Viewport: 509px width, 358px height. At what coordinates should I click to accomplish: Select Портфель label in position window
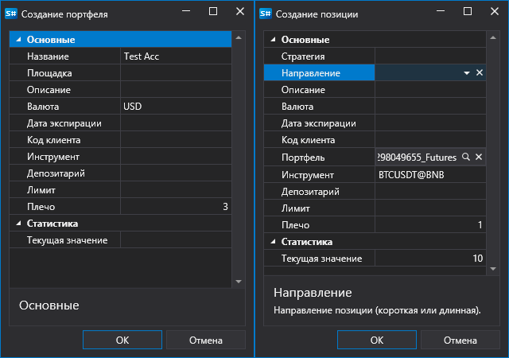point(303,158)
